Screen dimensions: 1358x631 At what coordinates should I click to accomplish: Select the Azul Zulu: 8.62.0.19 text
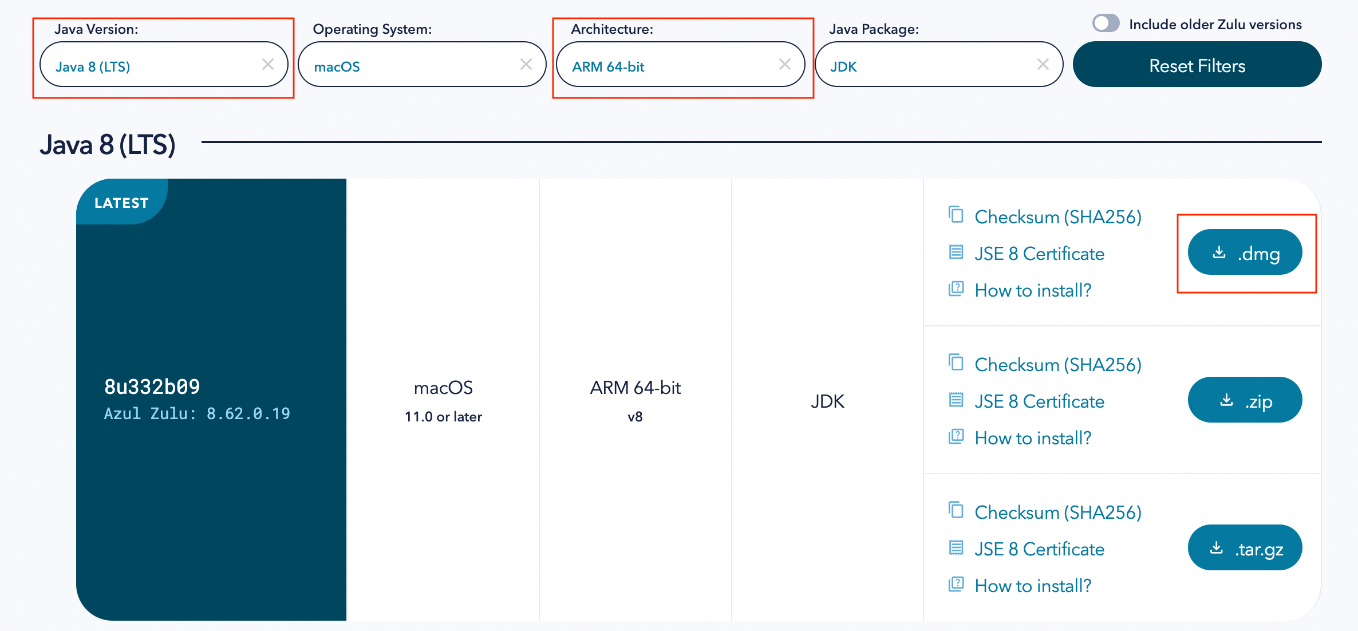tap(197, 413)
